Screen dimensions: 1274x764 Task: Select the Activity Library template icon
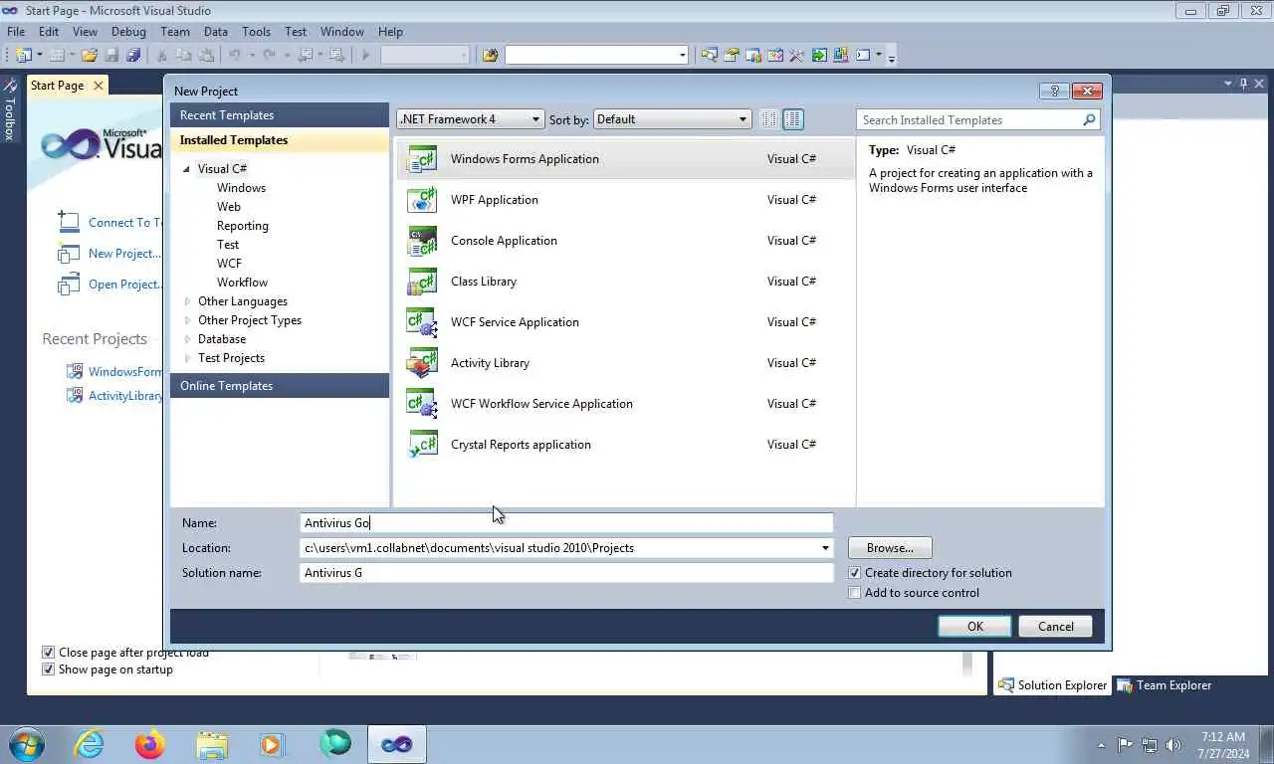click(422, 363)
